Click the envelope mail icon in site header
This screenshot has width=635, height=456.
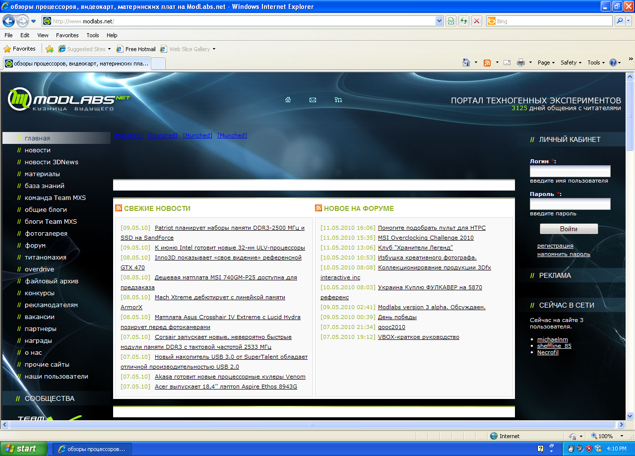313,100
